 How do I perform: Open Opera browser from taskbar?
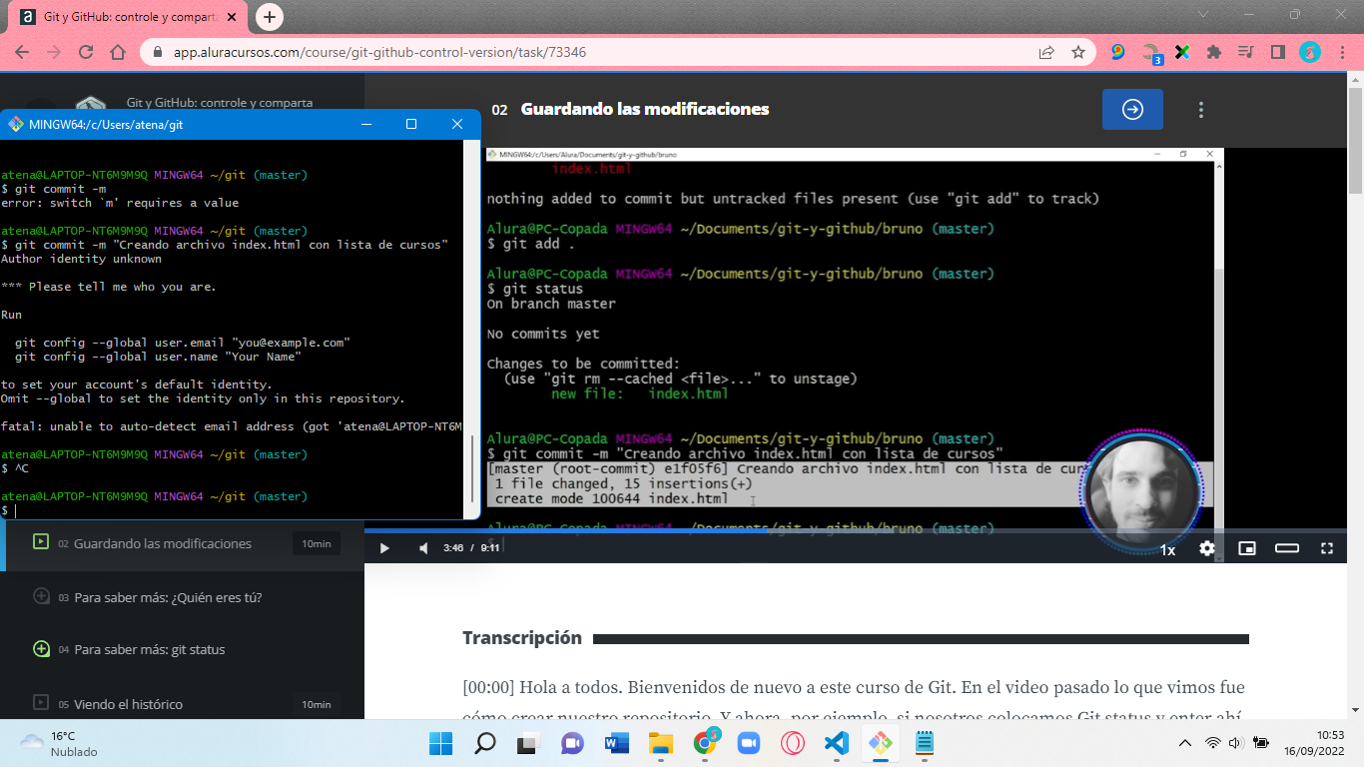(x=793, y=743)
